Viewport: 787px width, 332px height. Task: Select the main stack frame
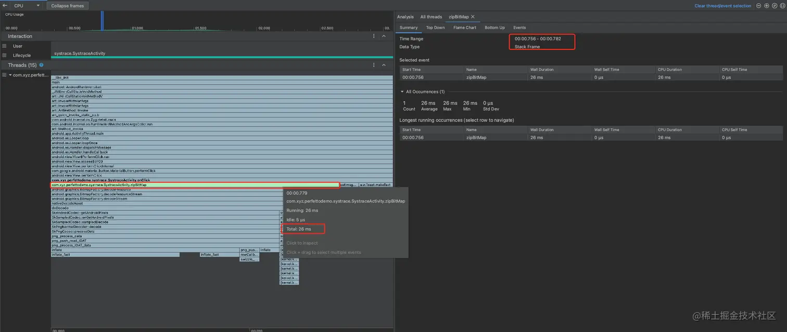222,82
